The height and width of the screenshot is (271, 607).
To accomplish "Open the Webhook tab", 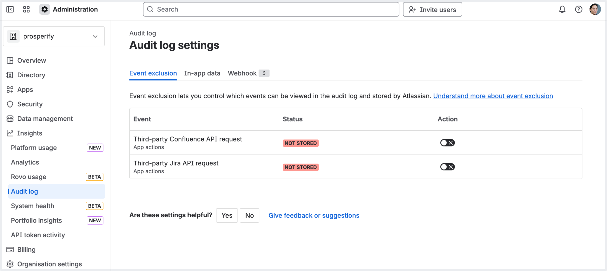I will click(242, 73).
